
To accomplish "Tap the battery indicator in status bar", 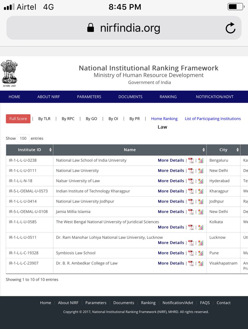I will (x=236, y=7).
